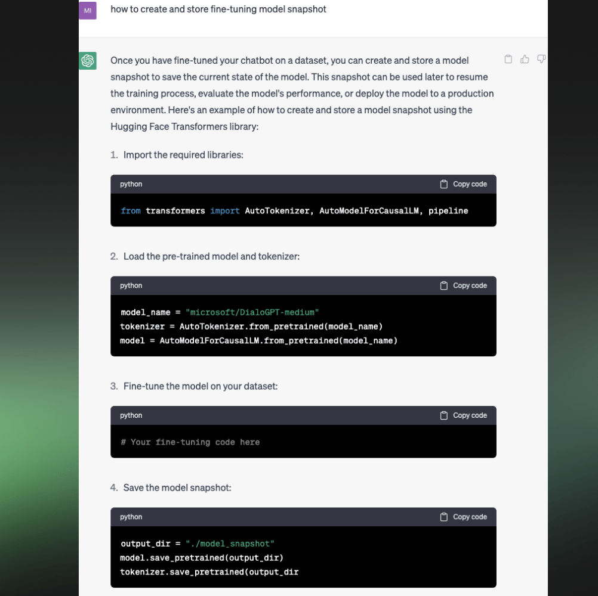Click step 1 "Import the required libraries" text

coord(183,155)
